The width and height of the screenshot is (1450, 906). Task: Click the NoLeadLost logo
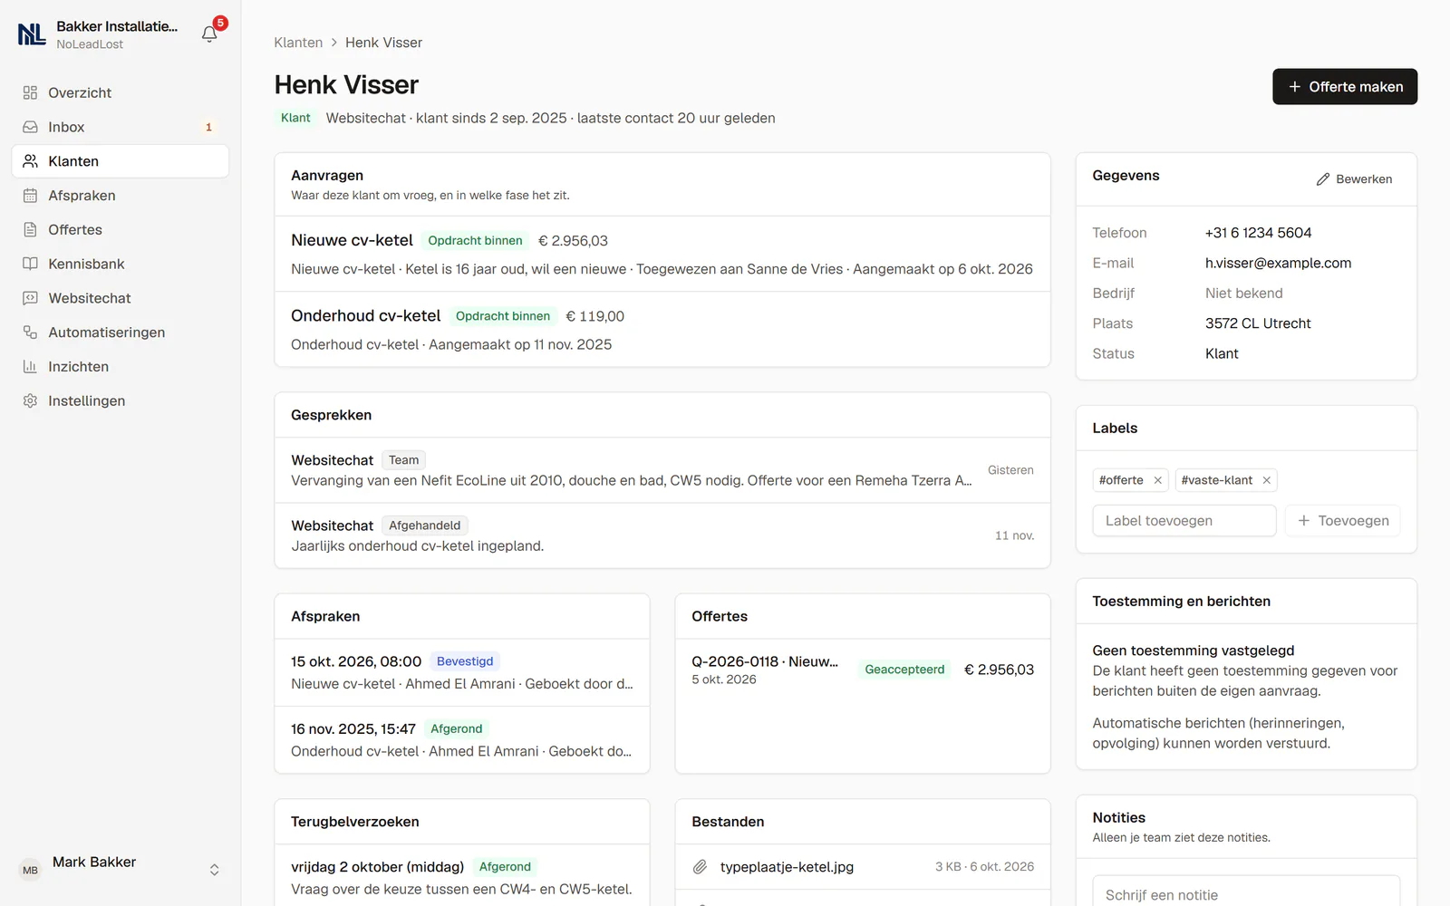[32, 34]
